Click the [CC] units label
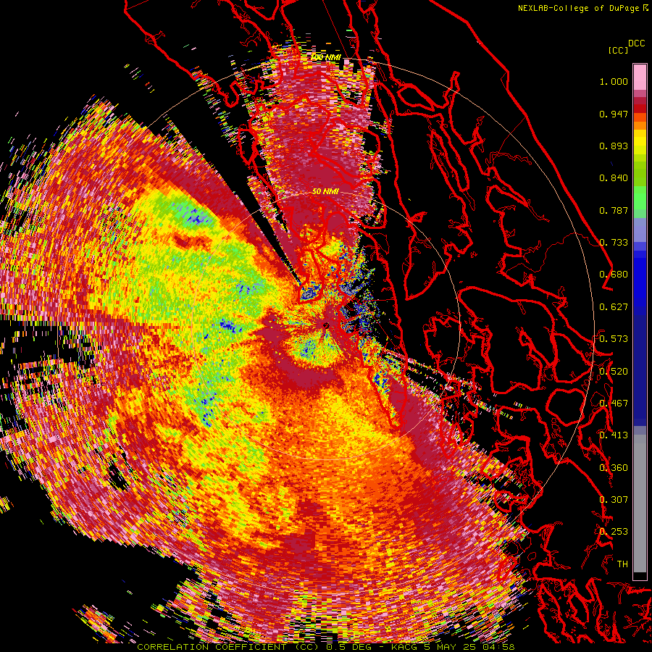 pos(618,50)
